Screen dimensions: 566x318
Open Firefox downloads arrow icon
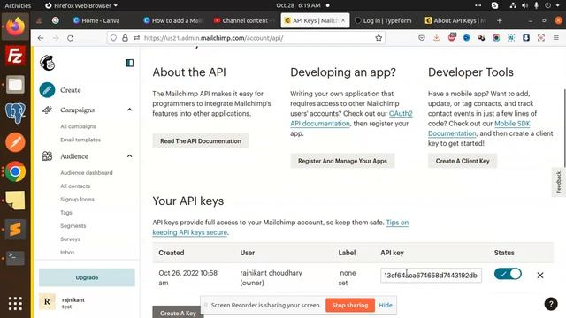436,38
